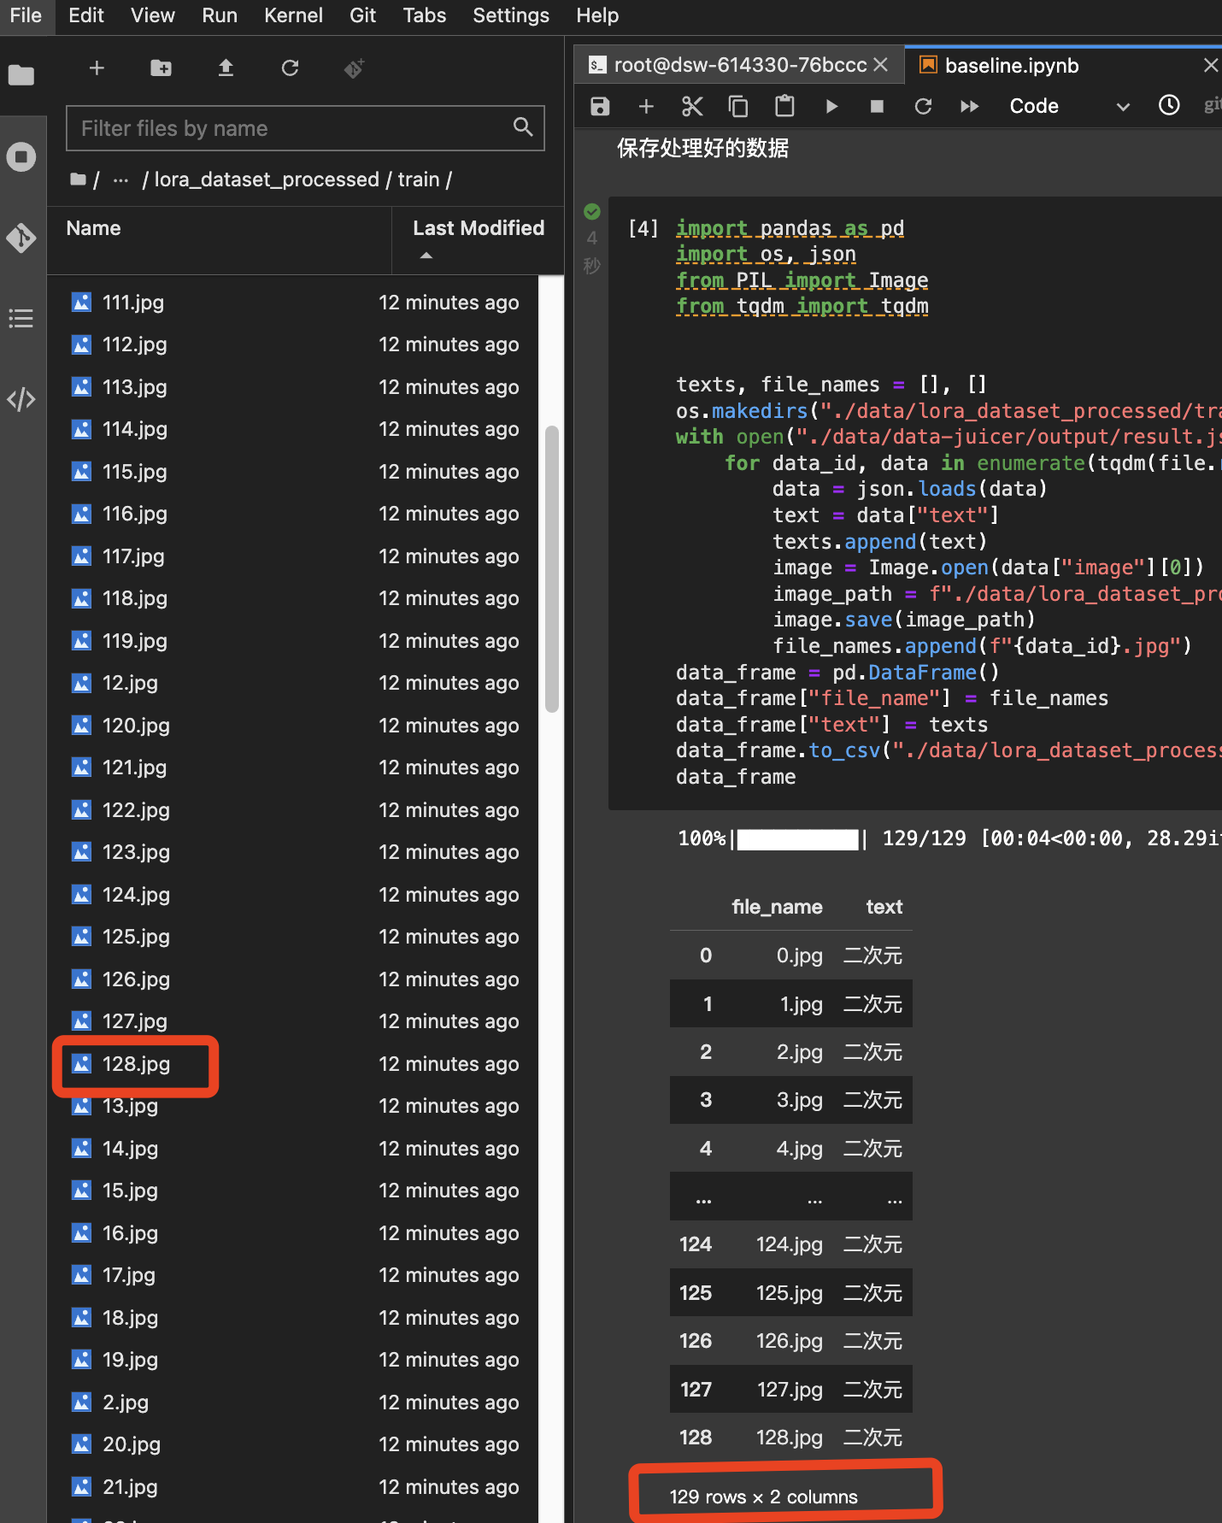
Task: Click code cell [4] to edit it
Action: click(915, 503)
